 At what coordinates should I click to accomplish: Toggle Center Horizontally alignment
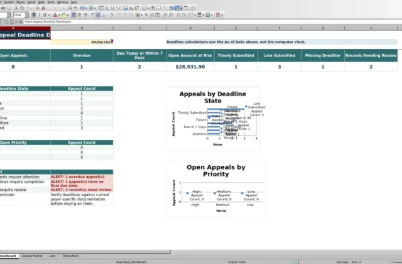pos(80,15)
